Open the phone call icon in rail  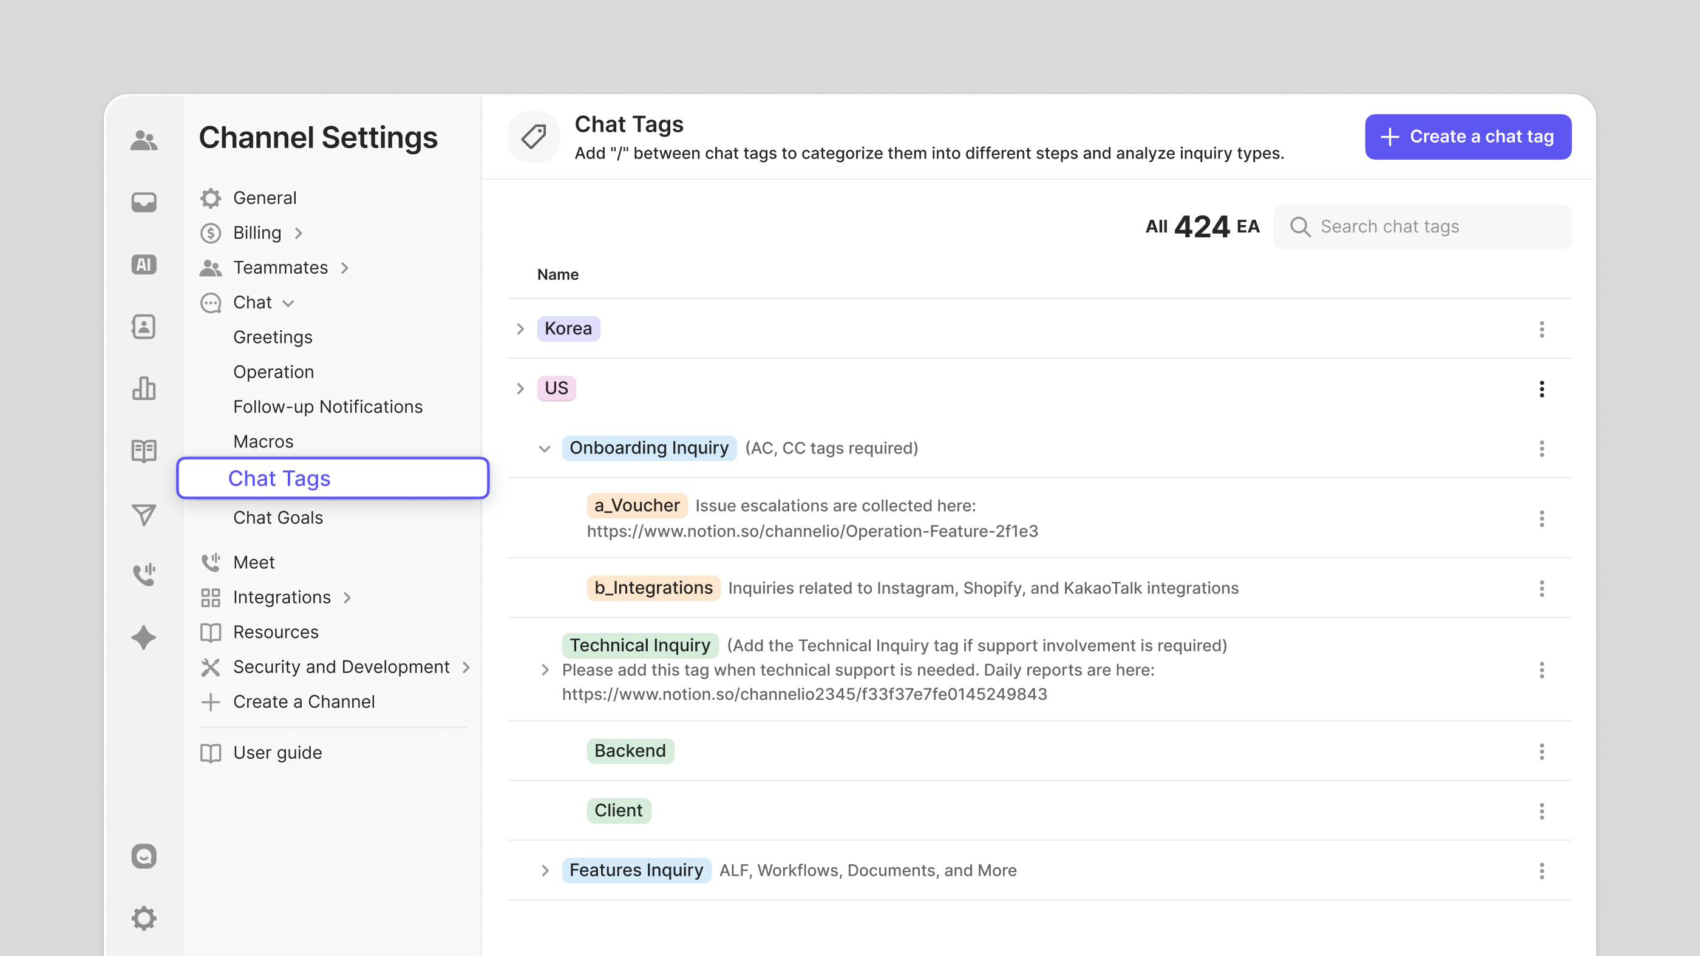143,574
